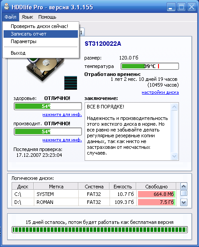Screen dimensions: 199x247
Task: Click logical disks list scroll down arrow
Action: coord(184,202)
